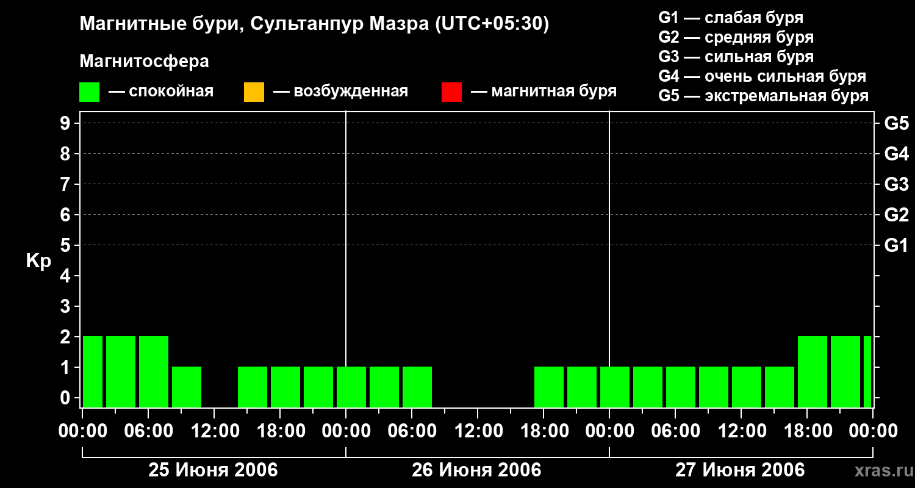Click the green bar covering 18:00 on 26 Июня
Image resolution: width=915 pixels, height=488 pixels.
[549, 387]
